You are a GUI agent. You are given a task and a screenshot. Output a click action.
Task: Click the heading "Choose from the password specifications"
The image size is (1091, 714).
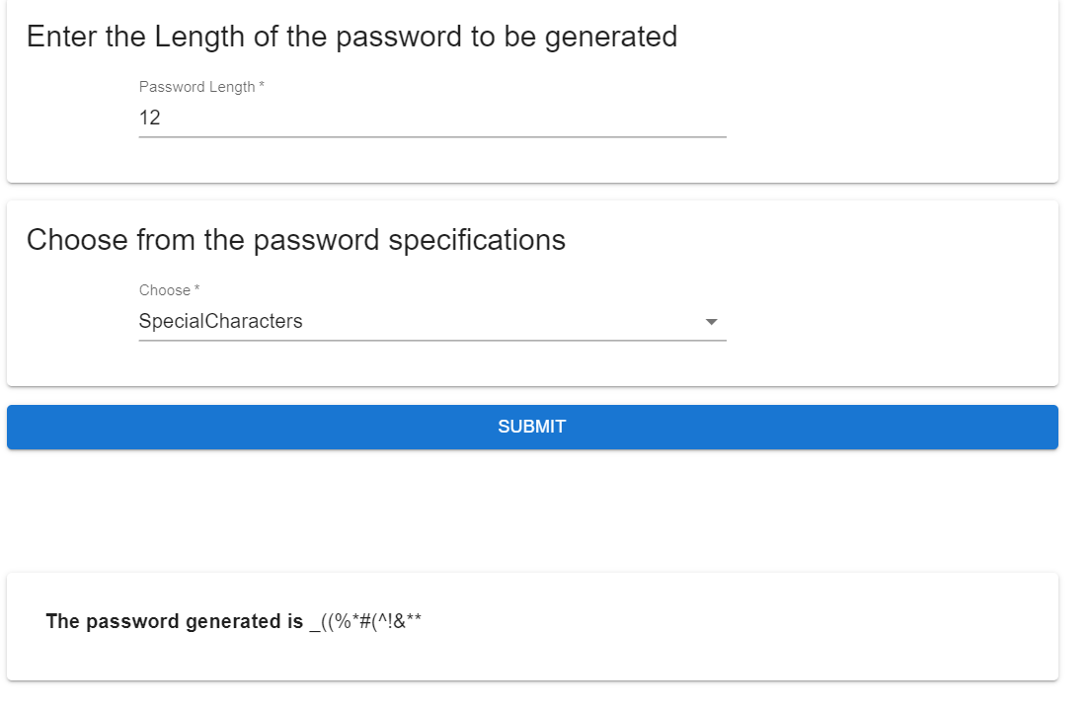pyautogui.click(x=296, y=240)
